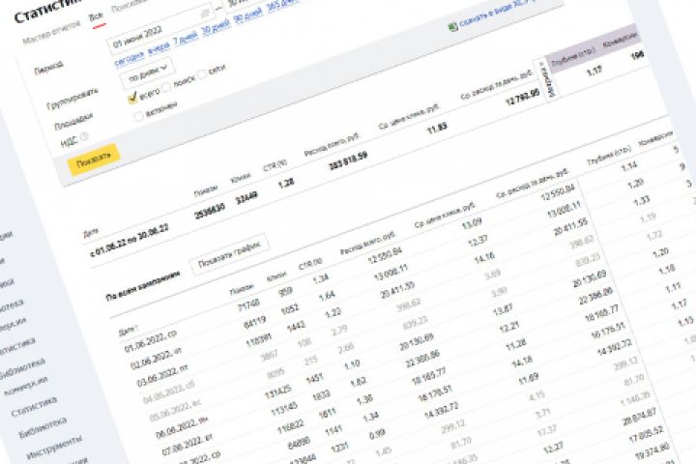
Task: Click impressions value 131425
Action: (x=277, y=391)
